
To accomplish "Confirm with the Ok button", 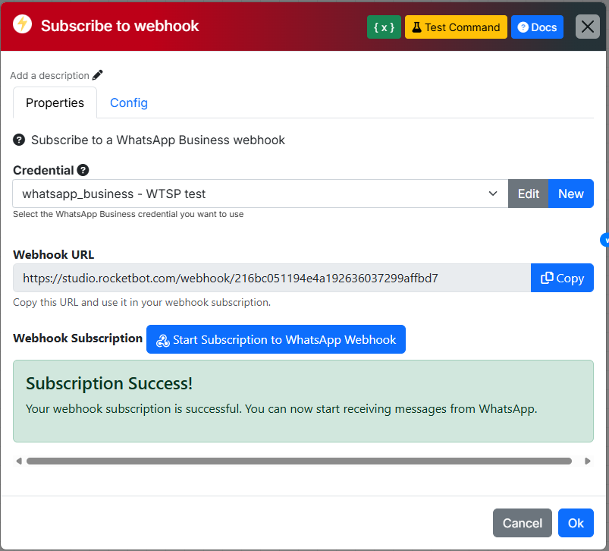I will pos(576,523).
